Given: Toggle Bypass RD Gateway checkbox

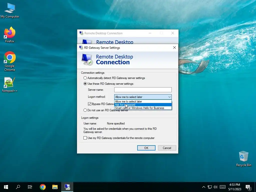Looking at the screenshot, I should [89, 104].
